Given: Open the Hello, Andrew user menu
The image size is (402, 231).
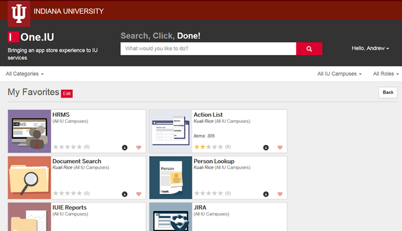Looking at the screenshot, I should coord(370,48).
